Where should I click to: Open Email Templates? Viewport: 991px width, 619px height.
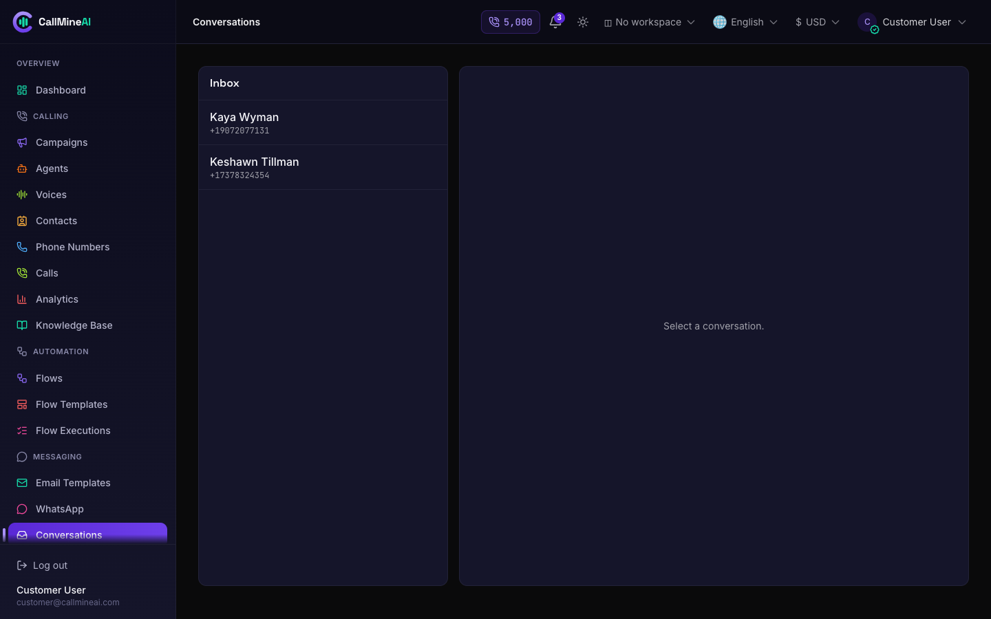[87, 483]
